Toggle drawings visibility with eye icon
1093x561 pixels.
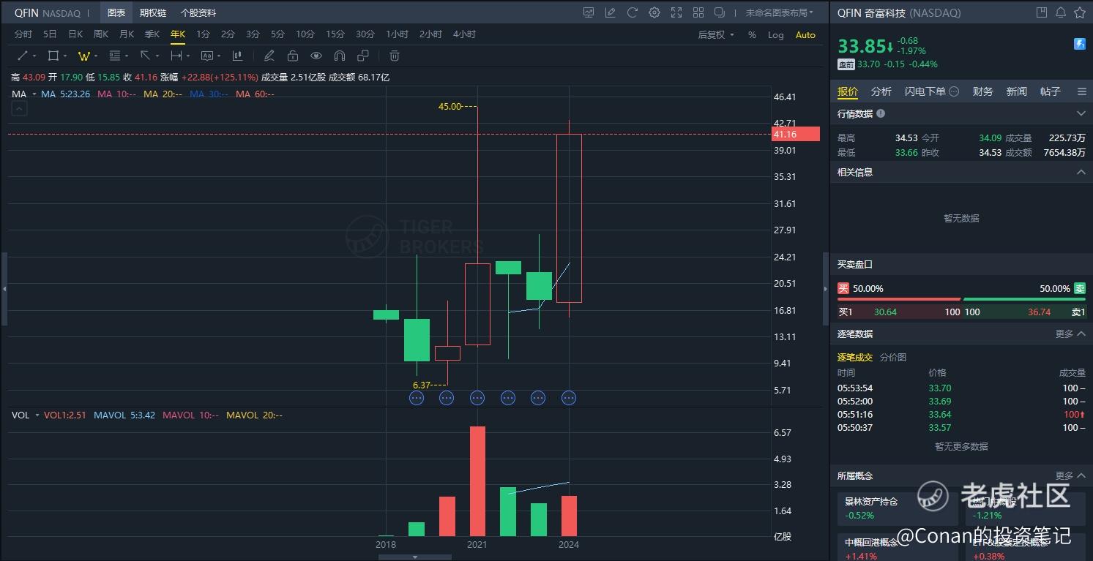[316, 56]
